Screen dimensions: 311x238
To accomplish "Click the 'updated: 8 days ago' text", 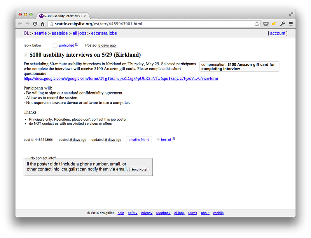I will (x=106, y=140).
